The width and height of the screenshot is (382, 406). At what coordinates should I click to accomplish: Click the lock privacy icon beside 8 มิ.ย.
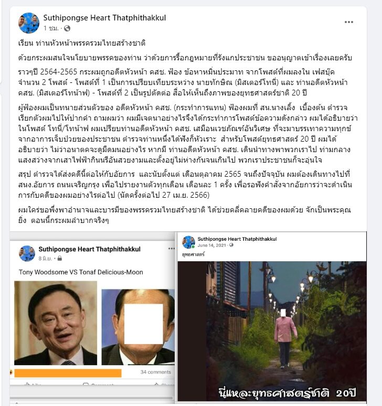click(x=60, y=258)
